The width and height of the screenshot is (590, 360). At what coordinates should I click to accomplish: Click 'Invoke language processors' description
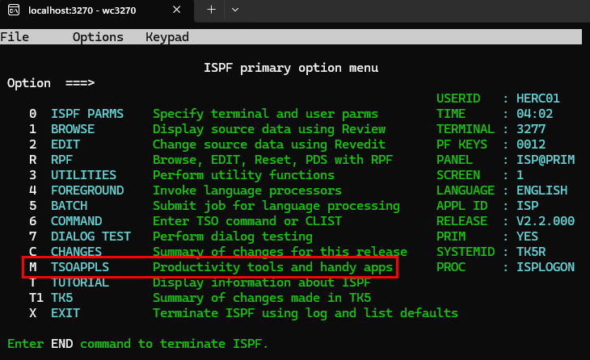tap(247, 190)
